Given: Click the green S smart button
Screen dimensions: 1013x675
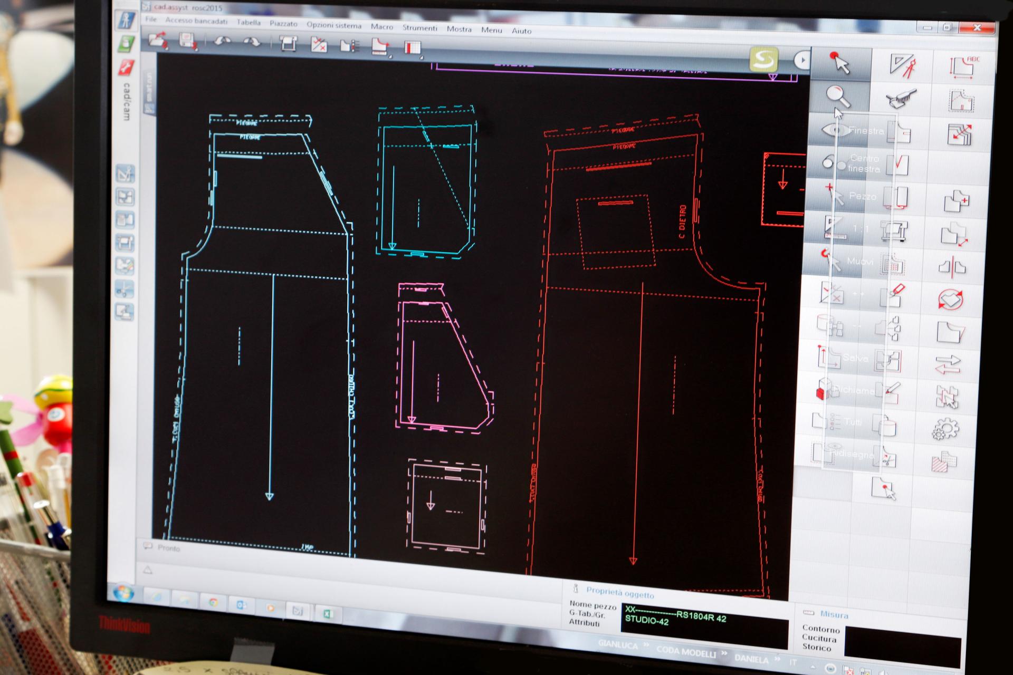Looking at the screenshot, I should pyautogui.click(x=763, y=59).
